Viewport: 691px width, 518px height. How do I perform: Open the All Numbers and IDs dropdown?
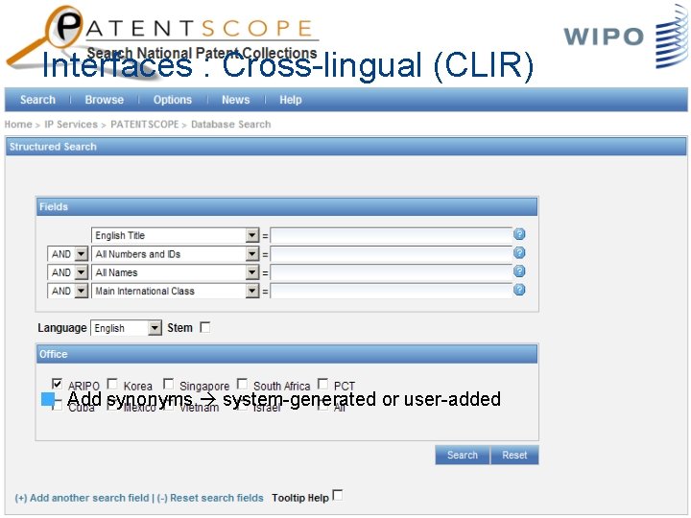[x=252, y=253]
